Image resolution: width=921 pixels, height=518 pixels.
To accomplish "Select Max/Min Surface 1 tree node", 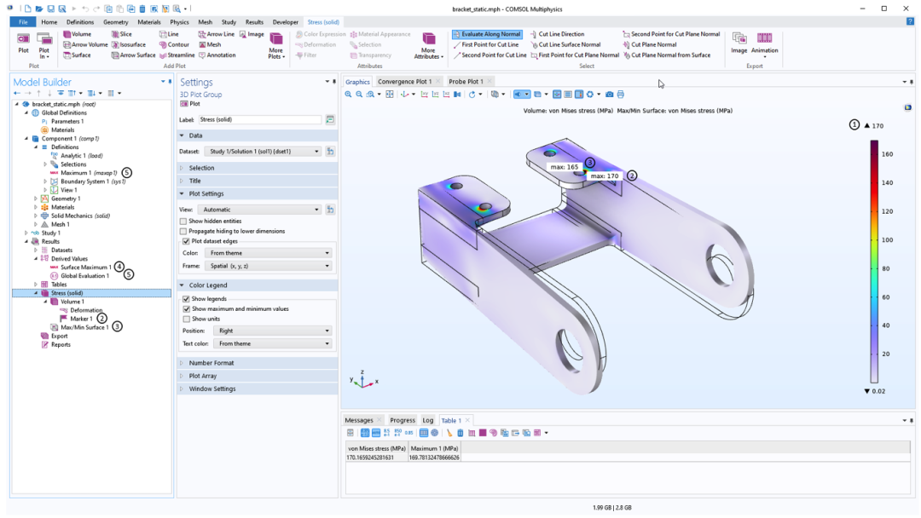I will (84, 327).
